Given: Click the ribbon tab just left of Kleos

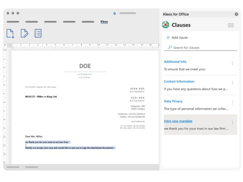Looking at the screenshot, I should point(88,22).
